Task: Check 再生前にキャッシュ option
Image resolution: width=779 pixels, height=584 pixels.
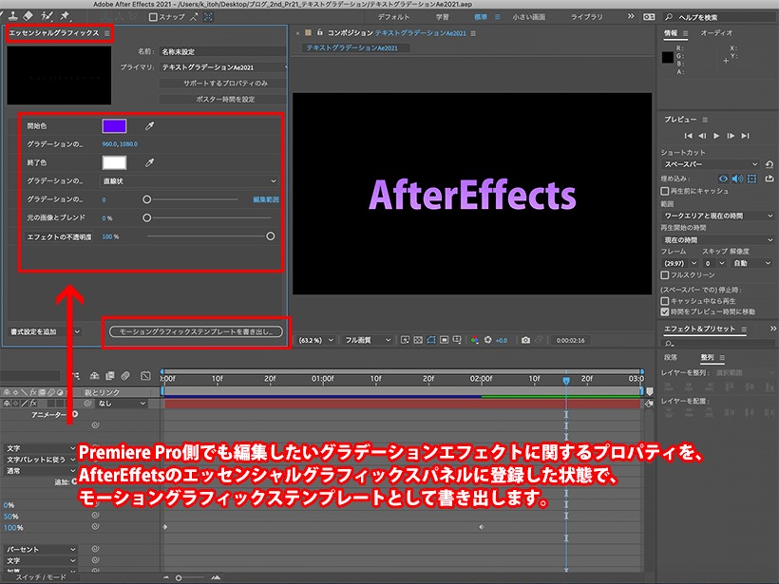Action: 665,191
